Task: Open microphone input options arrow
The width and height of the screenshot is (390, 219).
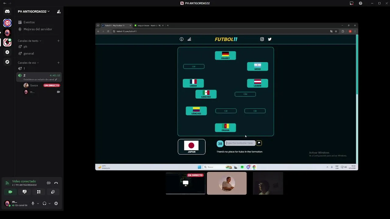Action: (x=38, y=203)
